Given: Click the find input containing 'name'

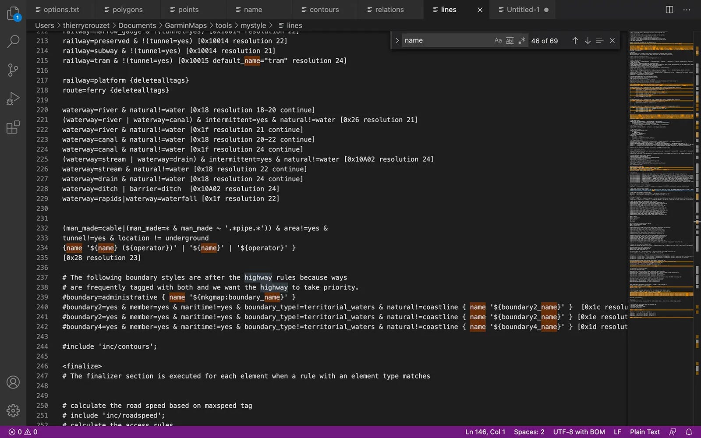Looking at the screenshot, I should click(447, 40).
